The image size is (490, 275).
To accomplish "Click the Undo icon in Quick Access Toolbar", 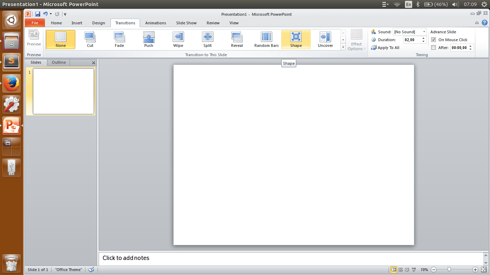I will [x=45, y=14].
